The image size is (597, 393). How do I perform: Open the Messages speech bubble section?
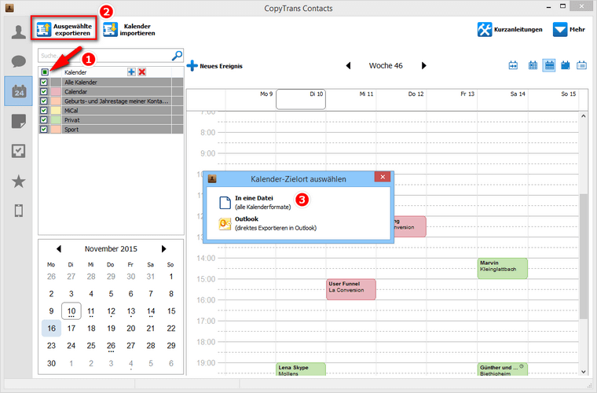coord(18,61)
